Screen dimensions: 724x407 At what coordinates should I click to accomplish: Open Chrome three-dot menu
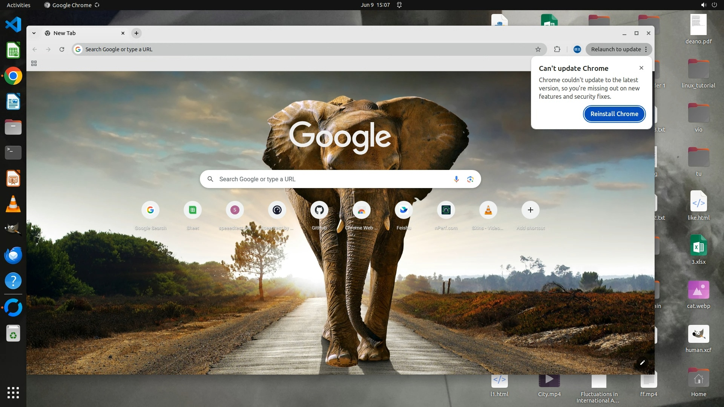pos(646,49)
